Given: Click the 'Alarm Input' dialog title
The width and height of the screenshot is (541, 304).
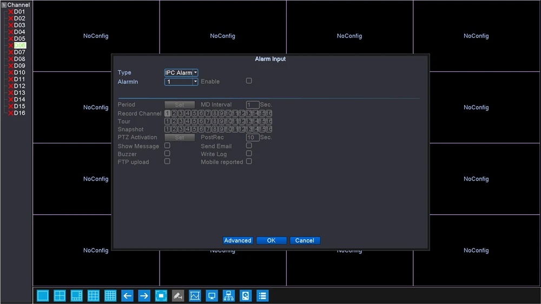Looking at the screenshot, I should coord(270,59).
